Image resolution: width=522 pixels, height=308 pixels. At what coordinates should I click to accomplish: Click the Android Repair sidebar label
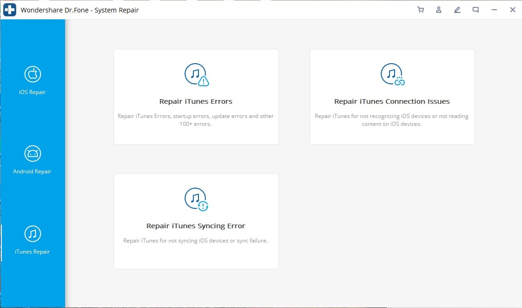click(x=32, y=172)
